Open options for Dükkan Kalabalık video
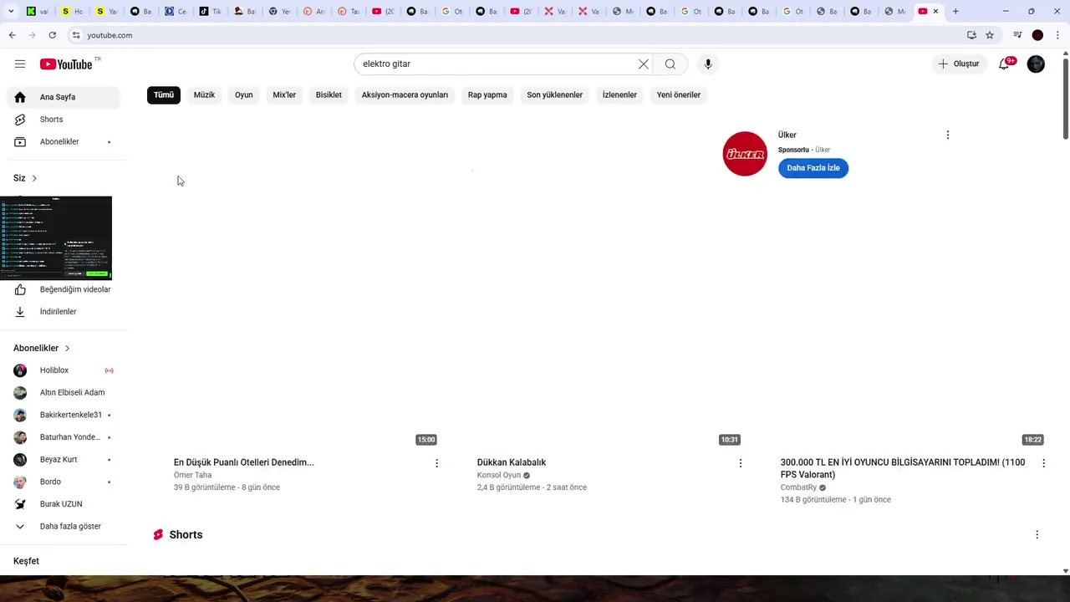Screen dimensions: 1070x602 point(740,462)
